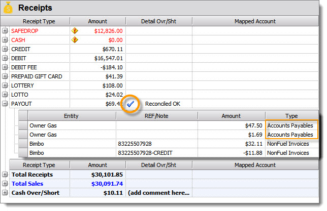Sort by the Entity column header
This screenshot has height=211, width=327.
point(71,116)
